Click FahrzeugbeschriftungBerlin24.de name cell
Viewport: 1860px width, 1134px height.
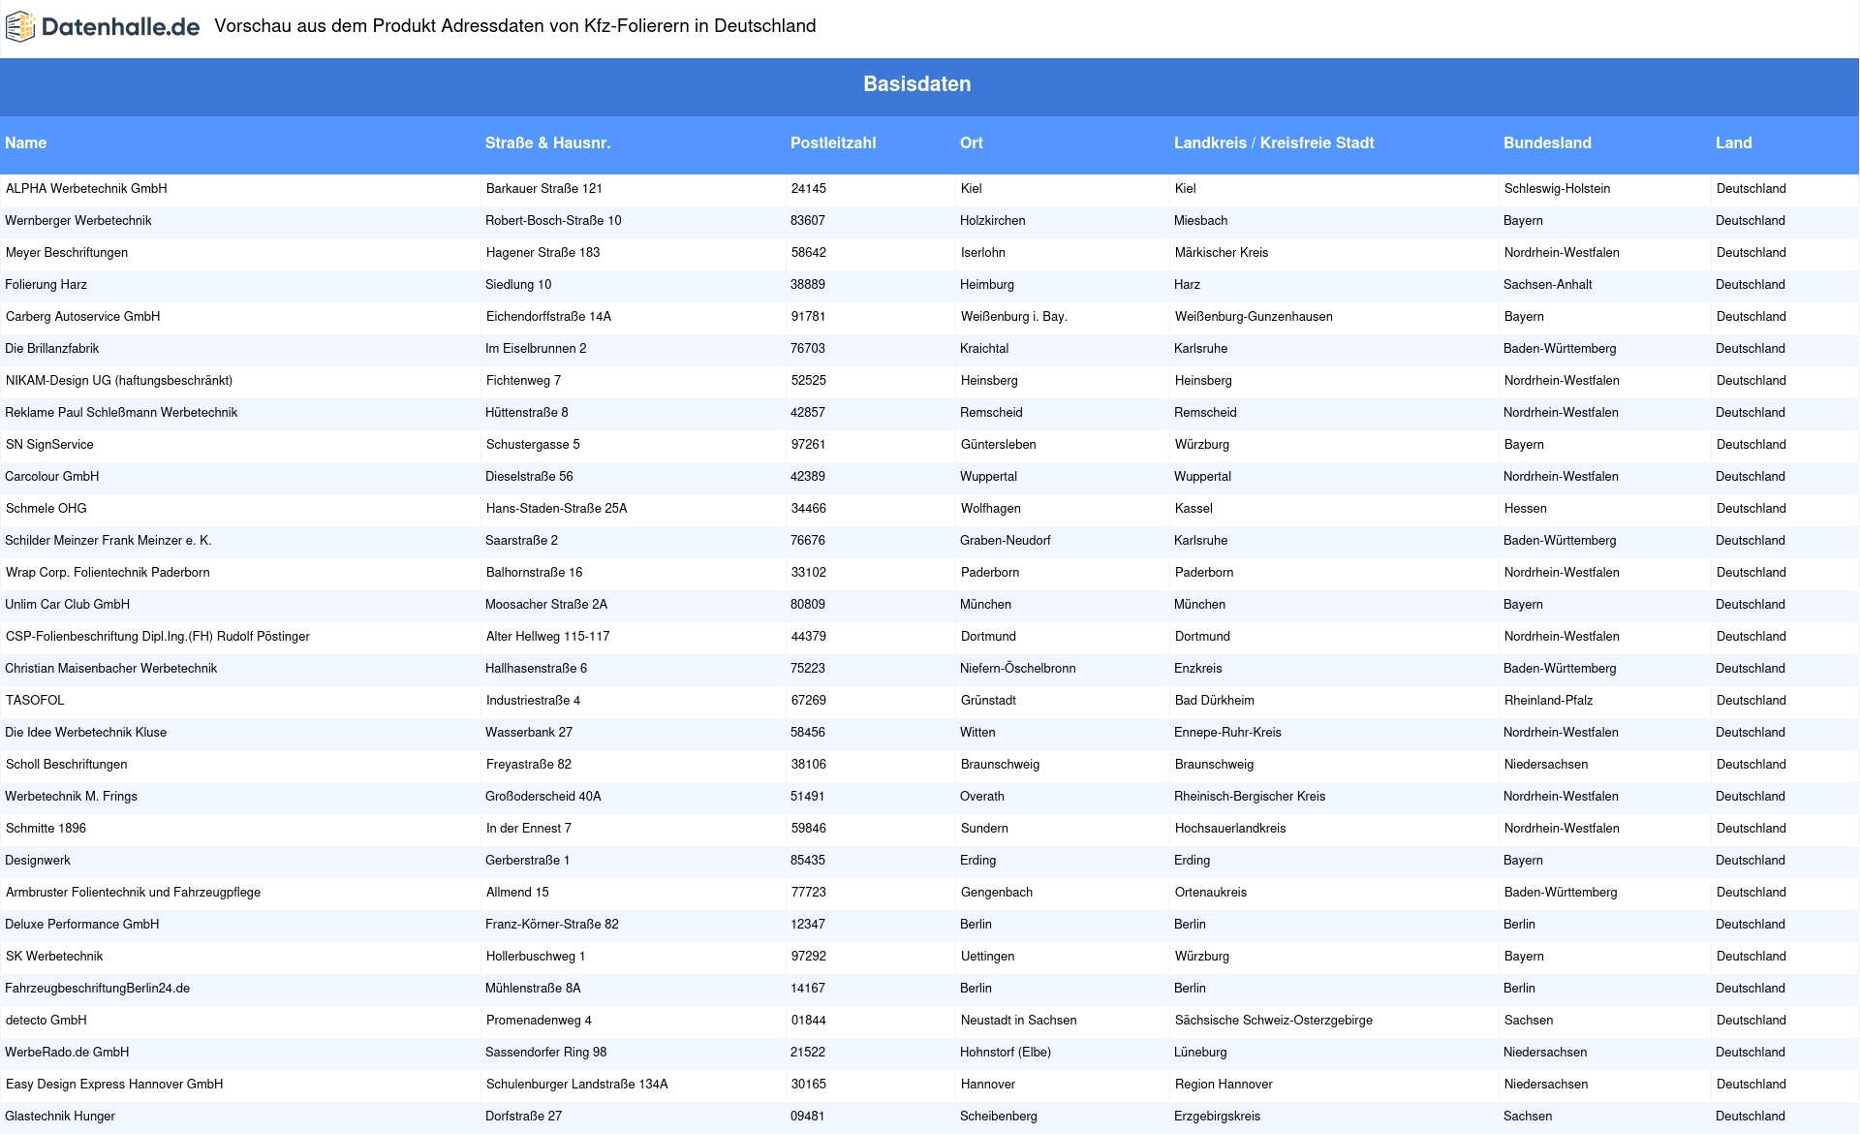[x=97, y=989]
